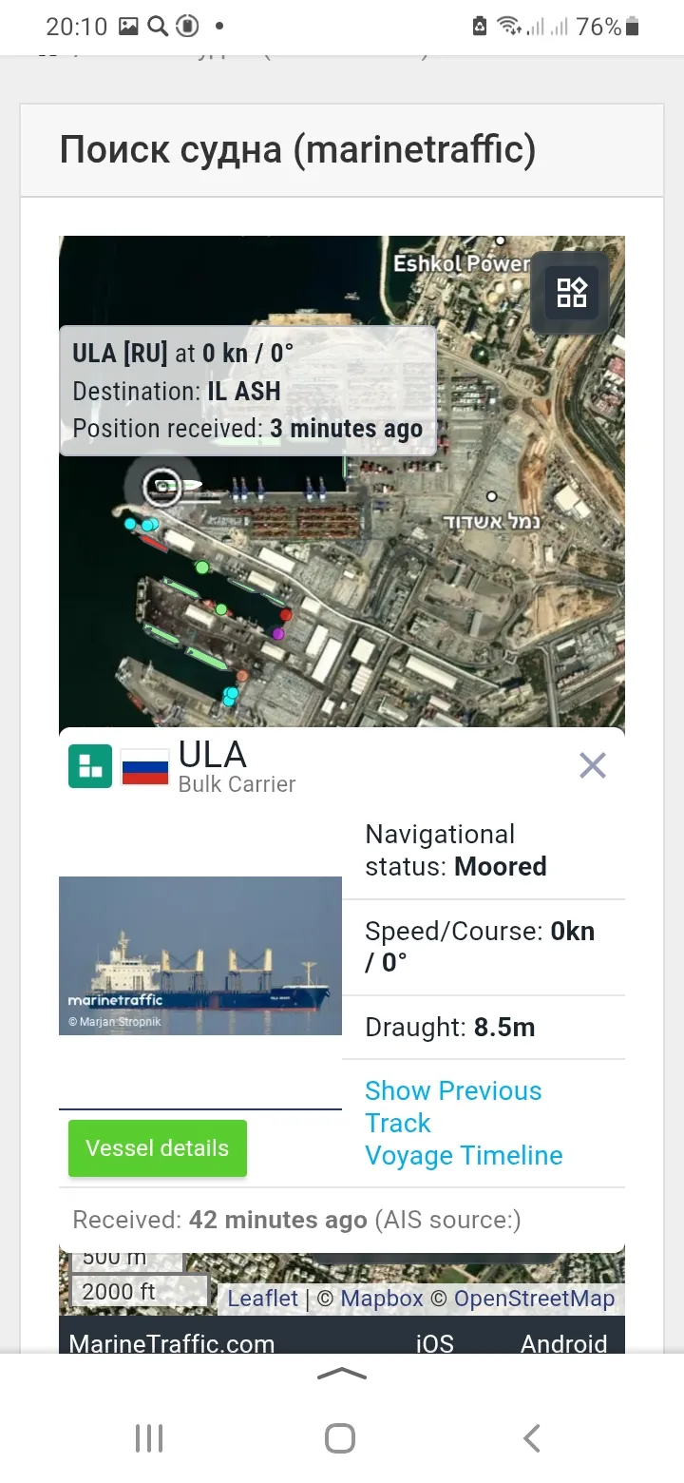Open Show Previous Track link
The height and width of the screenshot is (1483, 684).
tap(452, 1107)
